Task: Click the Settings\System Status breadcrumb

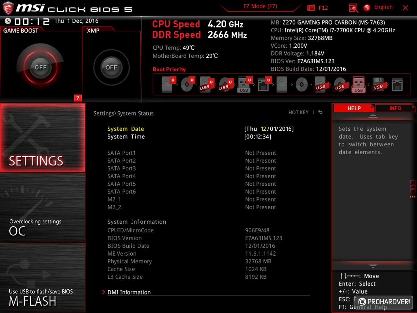Action: click(123, 113)
